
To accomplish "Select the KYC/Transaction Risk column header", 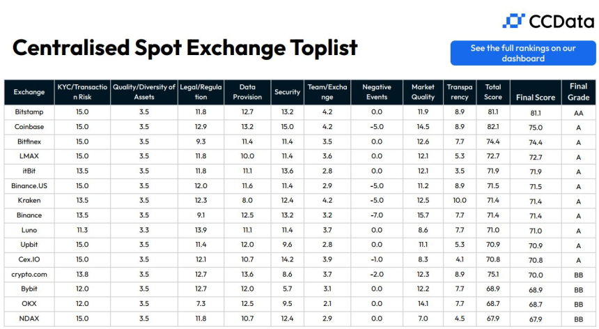I will point(82,92).
